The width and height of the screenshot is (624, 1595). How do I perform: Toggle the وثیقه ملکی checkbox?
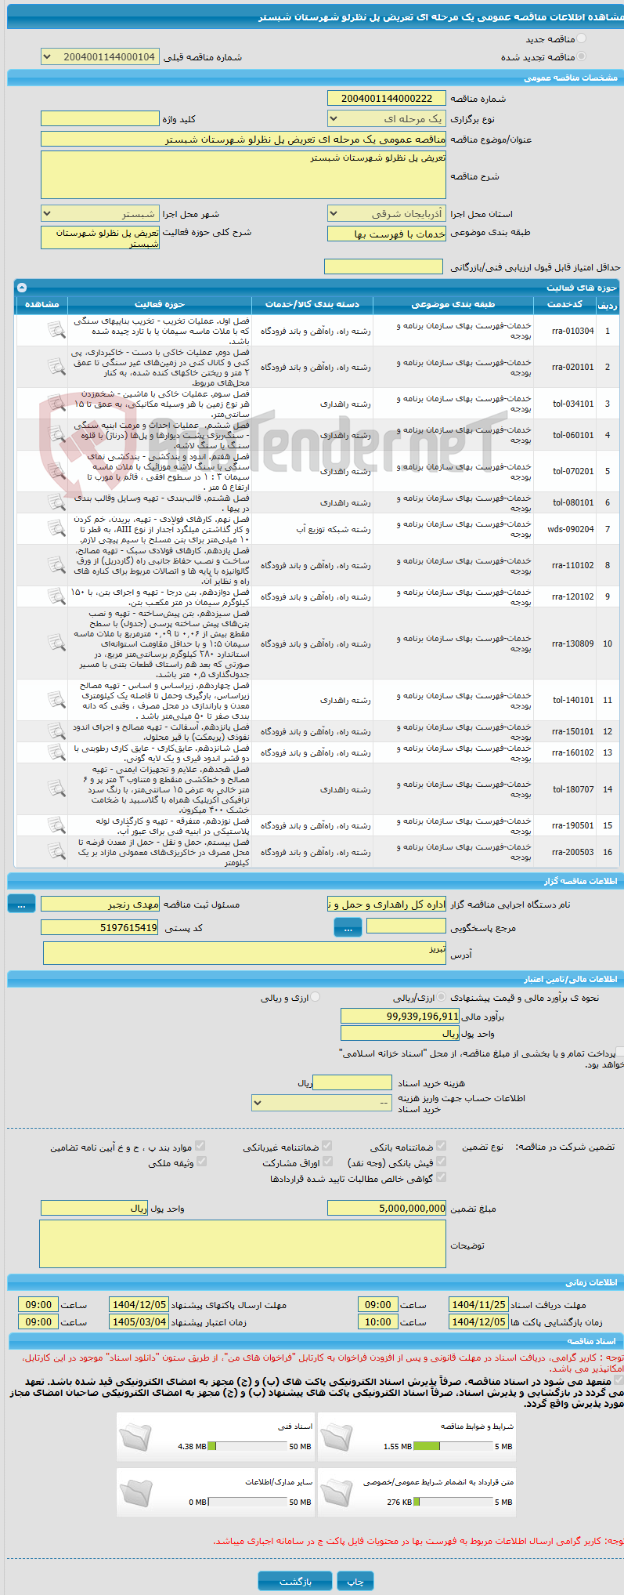[x=201, y=1162]
